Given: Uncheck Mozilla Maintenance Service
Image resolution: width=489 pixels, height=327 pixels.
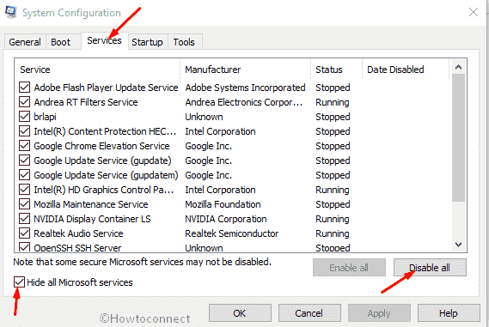Looking at the screenshot, I should tap(24, 204).
